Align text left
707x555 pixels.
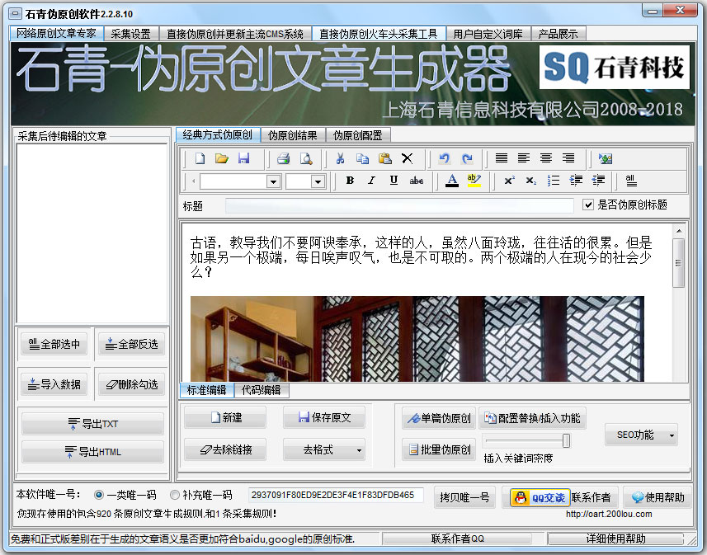pyautogui.click(x=524, y=158)
